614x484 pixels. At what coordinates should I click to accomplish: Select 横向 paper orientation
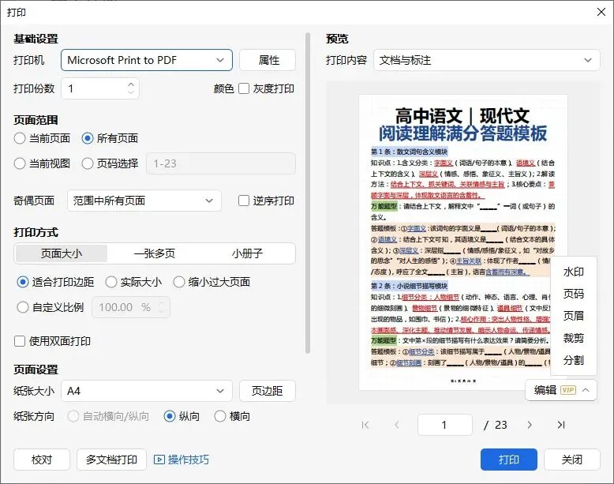click(220, 416)
